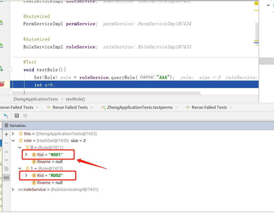Click the Trace Current Stream Chain icon
274x213 pixels.
coord(25,116)
